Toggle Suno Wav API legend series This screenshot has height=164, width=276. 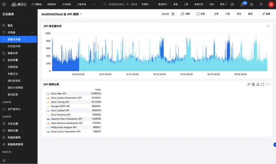58,93
